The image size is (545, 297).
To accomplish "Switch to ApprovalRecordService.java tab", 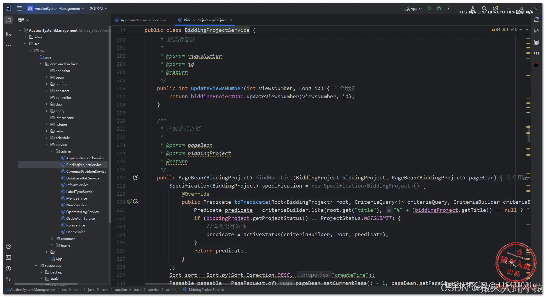I will (x=140, y=20).
